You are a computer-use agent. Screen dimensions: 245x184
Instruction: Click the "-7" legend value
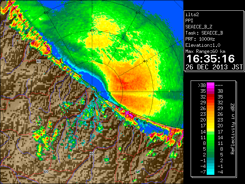(x=203, y=172)
